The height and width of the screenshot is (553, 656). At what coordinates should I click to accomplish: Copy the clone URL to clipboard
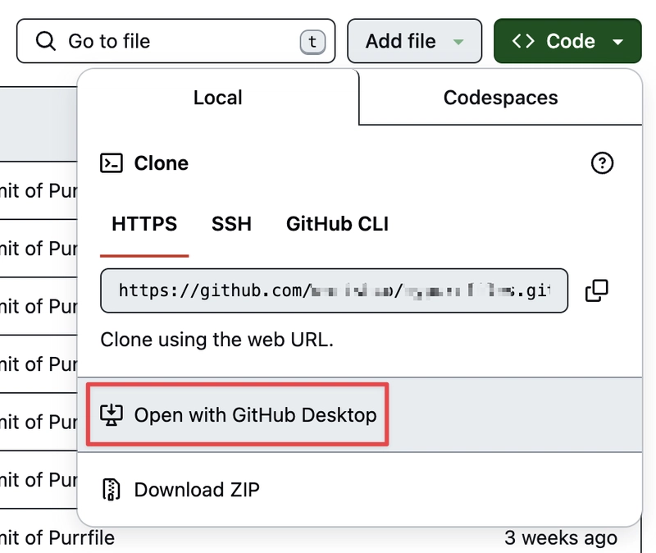pos(597,290)
